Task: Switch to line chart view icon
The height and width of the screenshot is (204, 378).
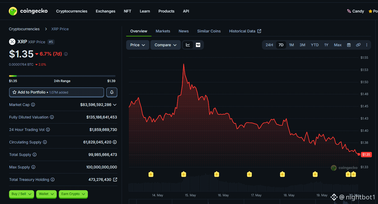Action: (x=188, y=45)
